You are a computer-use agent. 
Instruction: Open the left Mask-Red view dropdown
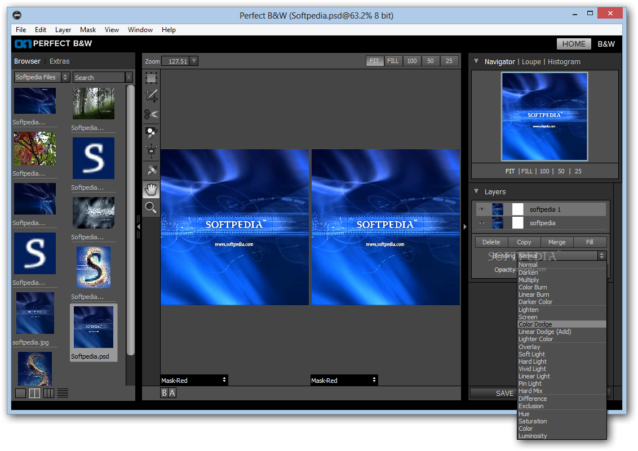[194, 380]
